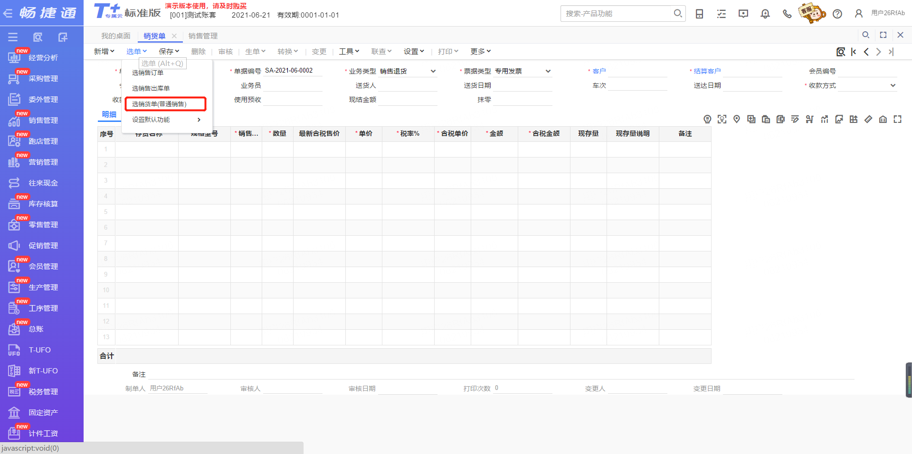The width and height of the screenshot is (912, 454).
Task: Click the 结算客户 link label
Action: pyautogui.click(x=707, y=71)
